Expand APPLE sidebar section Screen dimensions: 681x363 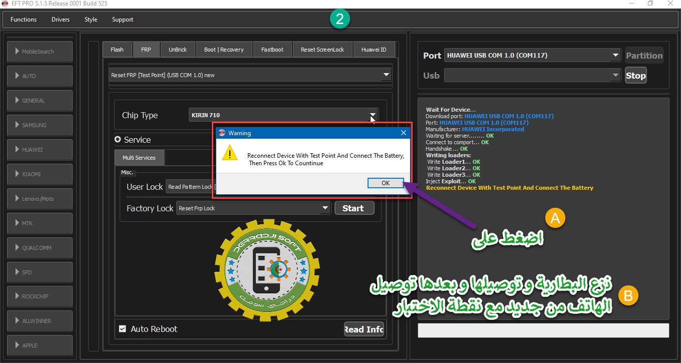[x=40, y=345]
